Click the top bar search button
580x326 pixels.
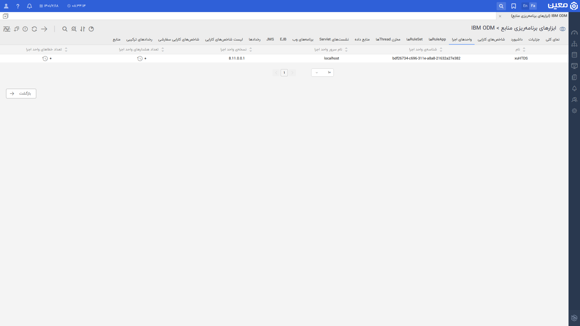tap(501, 6)
